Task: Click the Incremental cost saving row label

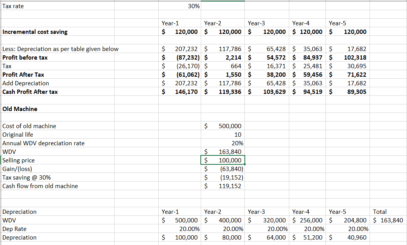Action: coord(35,32)
